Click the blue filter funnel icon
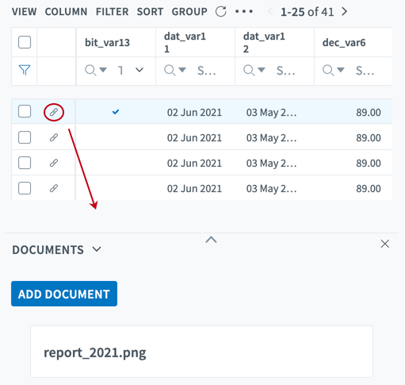Viewport: 405px width, 385px height. click(x=25, y=70)
